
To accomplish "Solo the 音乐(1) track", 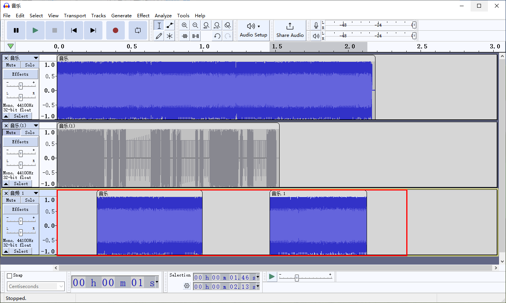I will pos(30,132).
